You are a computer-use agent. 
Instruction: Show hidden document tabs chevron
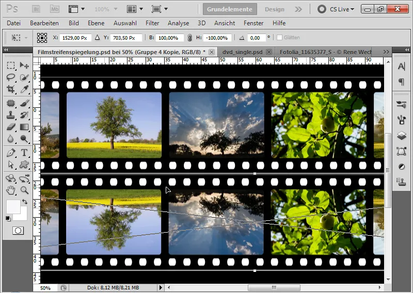coord(386,52)
